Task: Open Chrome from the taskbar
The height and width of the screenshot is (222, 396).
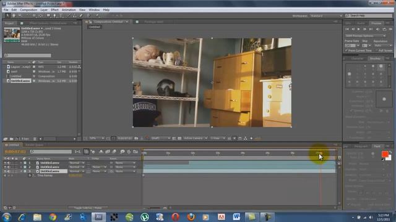Action: tap(53, 217)
